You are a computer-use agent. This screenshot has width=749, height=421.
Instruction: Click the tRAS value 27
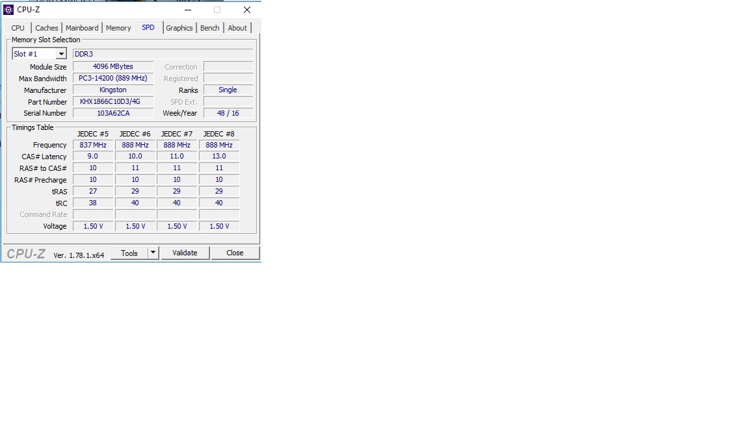coord(93,192)
